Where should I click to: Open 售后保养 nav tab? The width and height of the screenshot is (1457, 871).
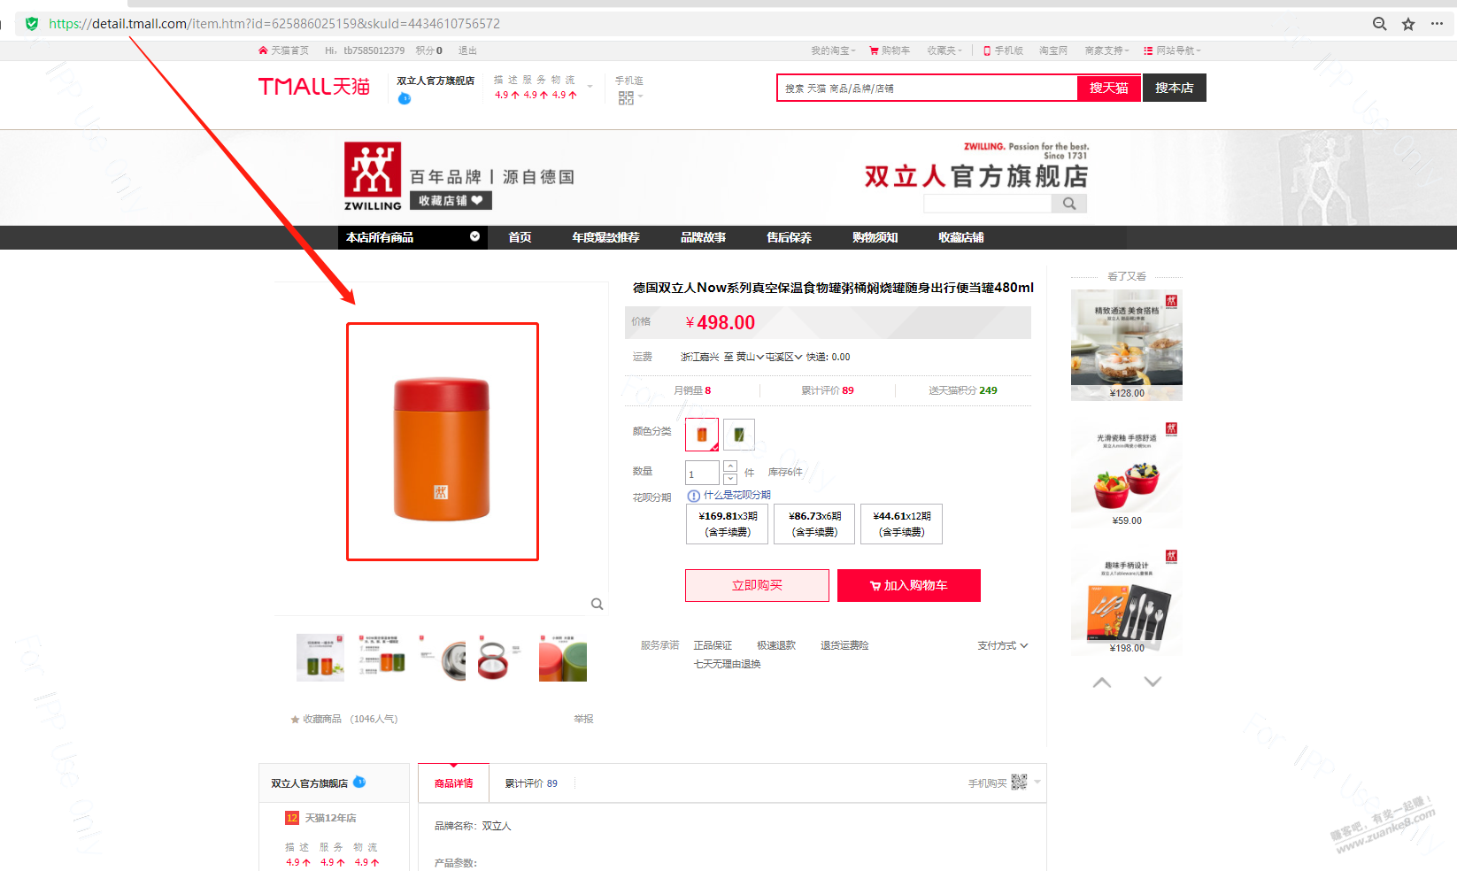point(789,237)
